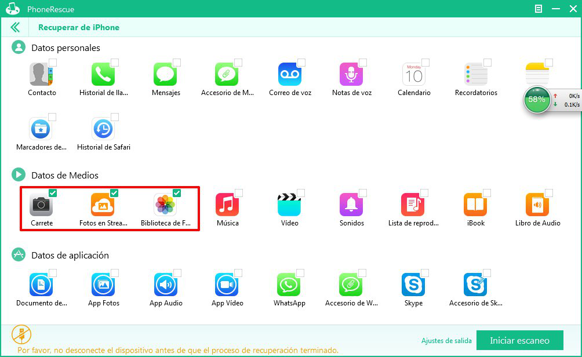Select the Sonidos bell icon
This screenshot has width=582, height=357.
click(351, 205)
